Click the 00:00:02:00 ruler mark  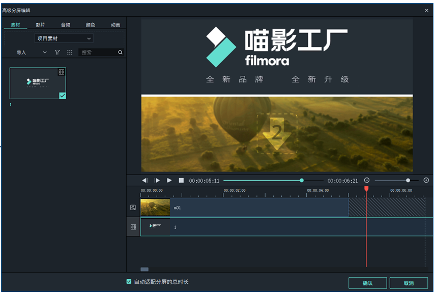coord(235,190)
